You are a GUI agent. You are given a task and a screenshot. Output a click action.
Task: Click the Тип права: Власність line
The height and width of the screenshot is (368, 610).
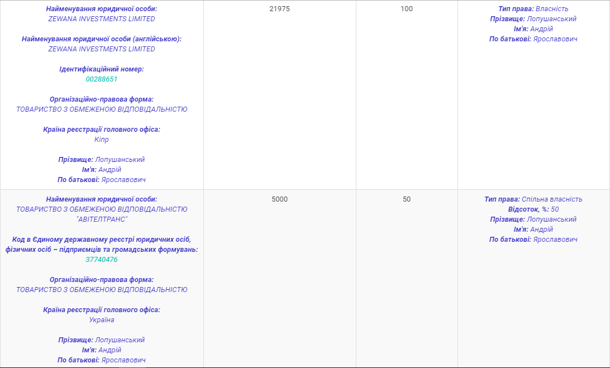(x=533, y=9)
